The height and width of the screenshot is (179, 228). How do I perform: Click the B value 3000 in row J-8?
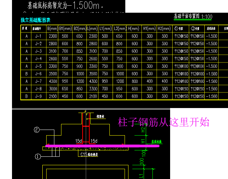click(53, 89)
